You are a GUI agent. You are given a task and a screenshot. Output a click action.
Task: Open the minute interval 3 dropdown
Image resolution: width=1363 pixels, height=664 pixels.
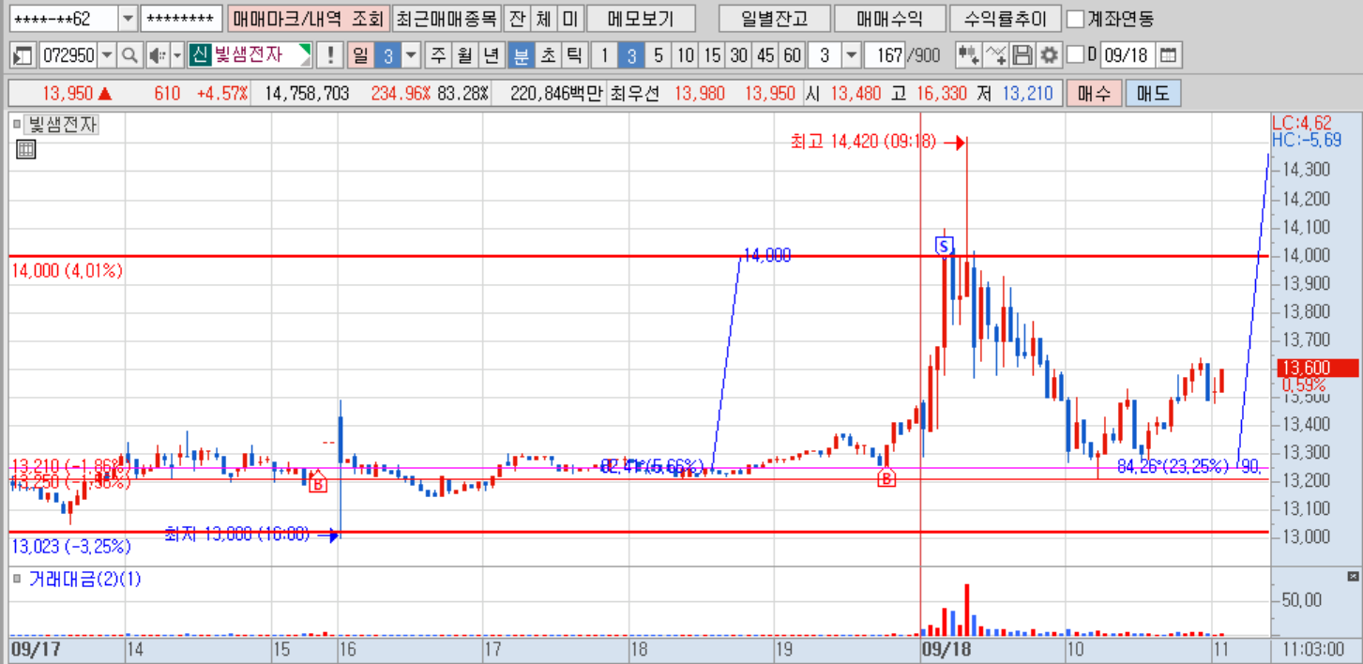pos(851,55)
